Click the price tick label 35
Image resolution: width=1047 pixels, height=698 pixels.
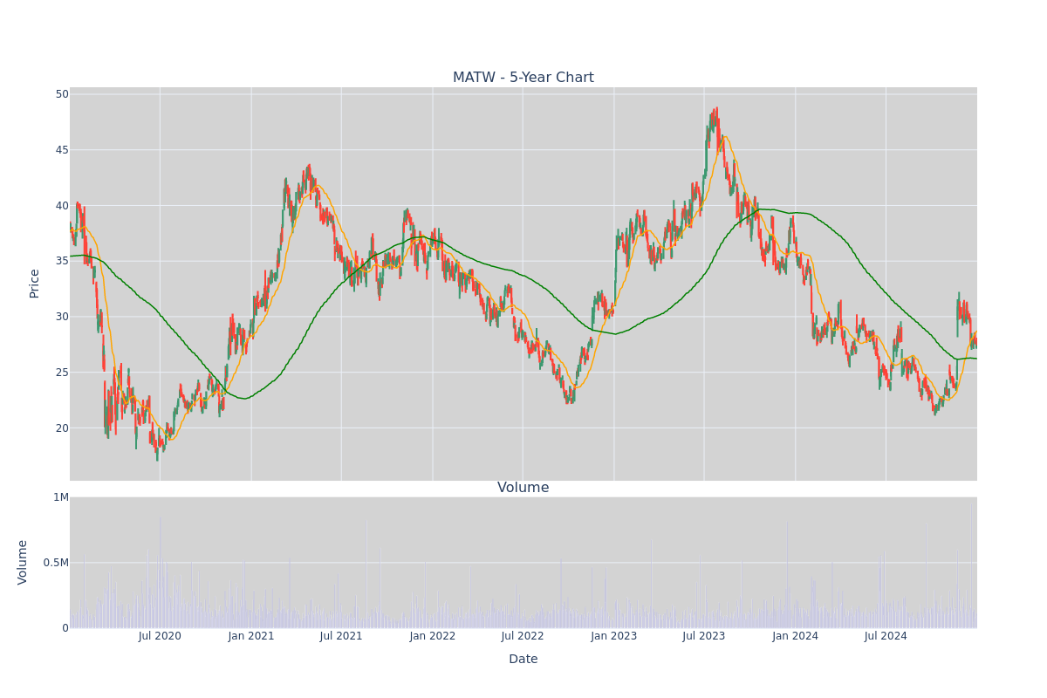[62, 261]
